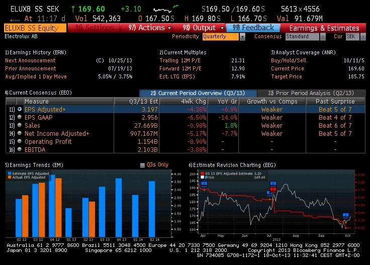This screenshot has height=265, width=370.
Task: Open Analyst Coverage (ANR) section
Action: [303, 52]
